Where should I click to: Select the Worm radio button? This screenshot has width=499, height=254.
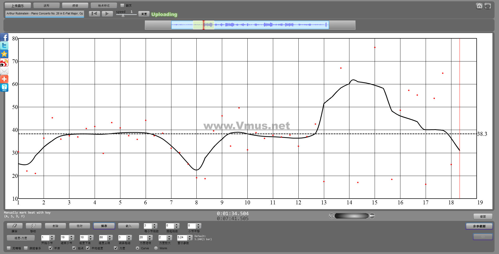[156, 248]
